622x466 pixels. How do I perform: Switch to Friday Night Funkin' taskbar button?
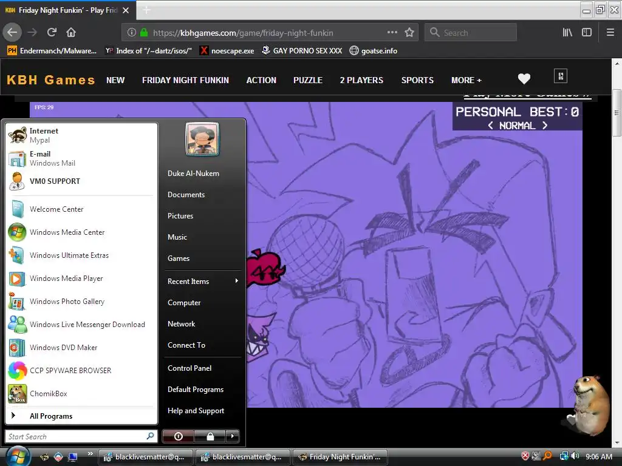[x=340, y=457]
